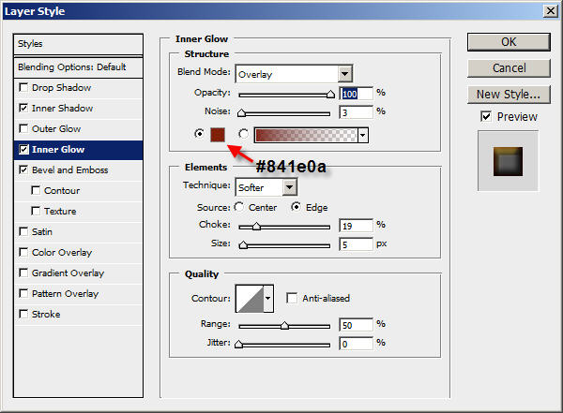This screenshot has height=413, width=563.
Task: Enable the Stroke checkbox
Action: coord(23,314)
